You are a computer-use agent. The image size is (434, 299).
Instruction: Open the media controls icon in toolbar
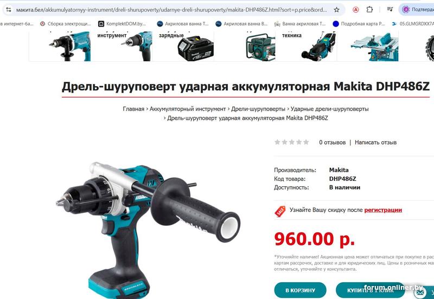[x=390, y=10]
